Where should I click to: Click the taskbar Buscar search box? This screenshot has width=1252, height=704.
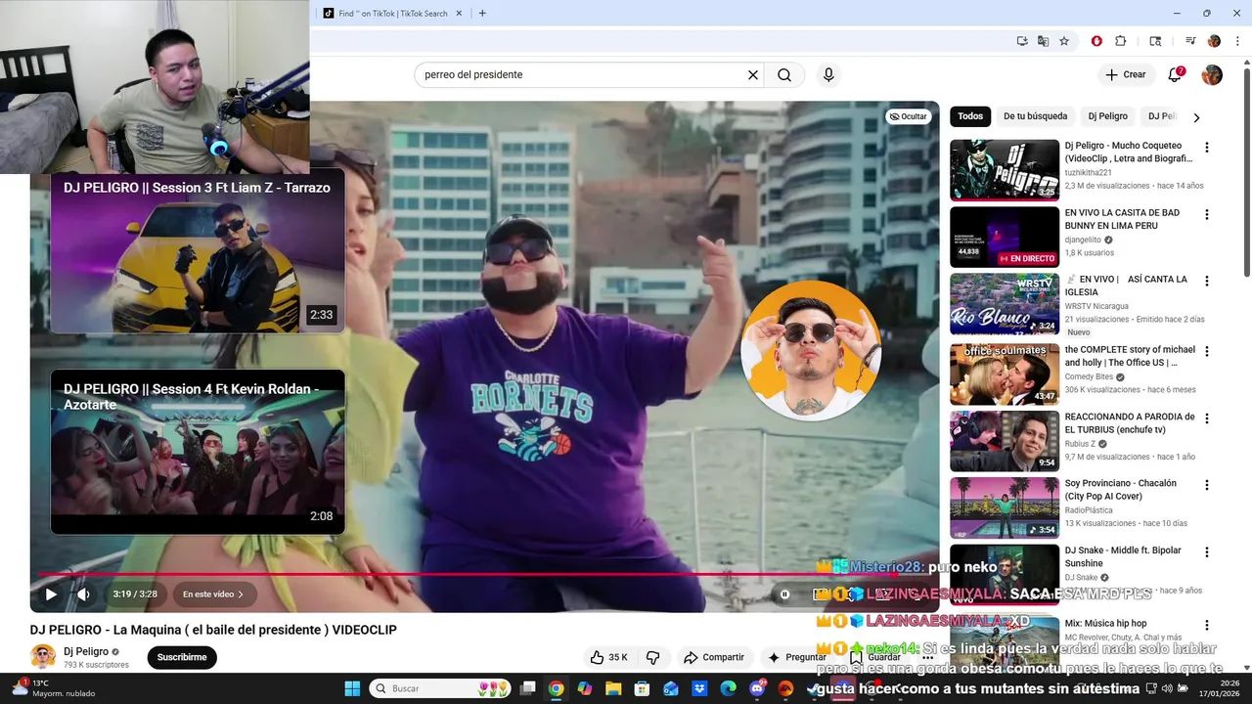coord(440,688)
